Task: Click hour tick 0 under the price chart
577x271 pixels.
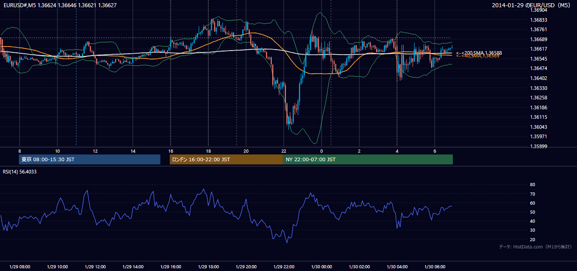Action: (321, 151)
